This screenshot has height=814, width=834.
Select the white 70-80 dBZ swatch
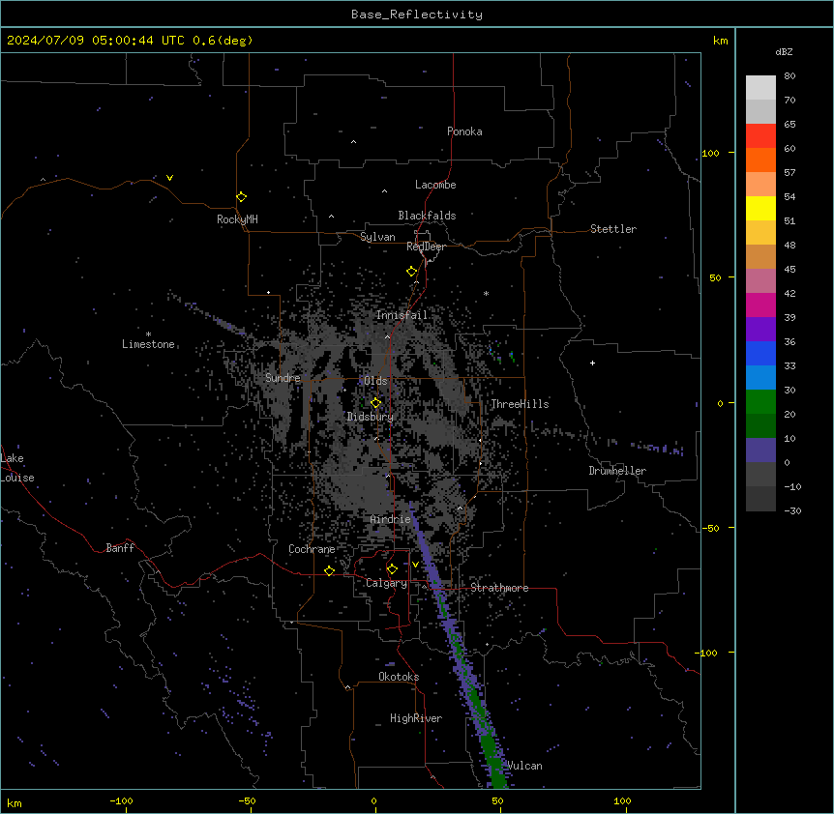coord(760,88)
